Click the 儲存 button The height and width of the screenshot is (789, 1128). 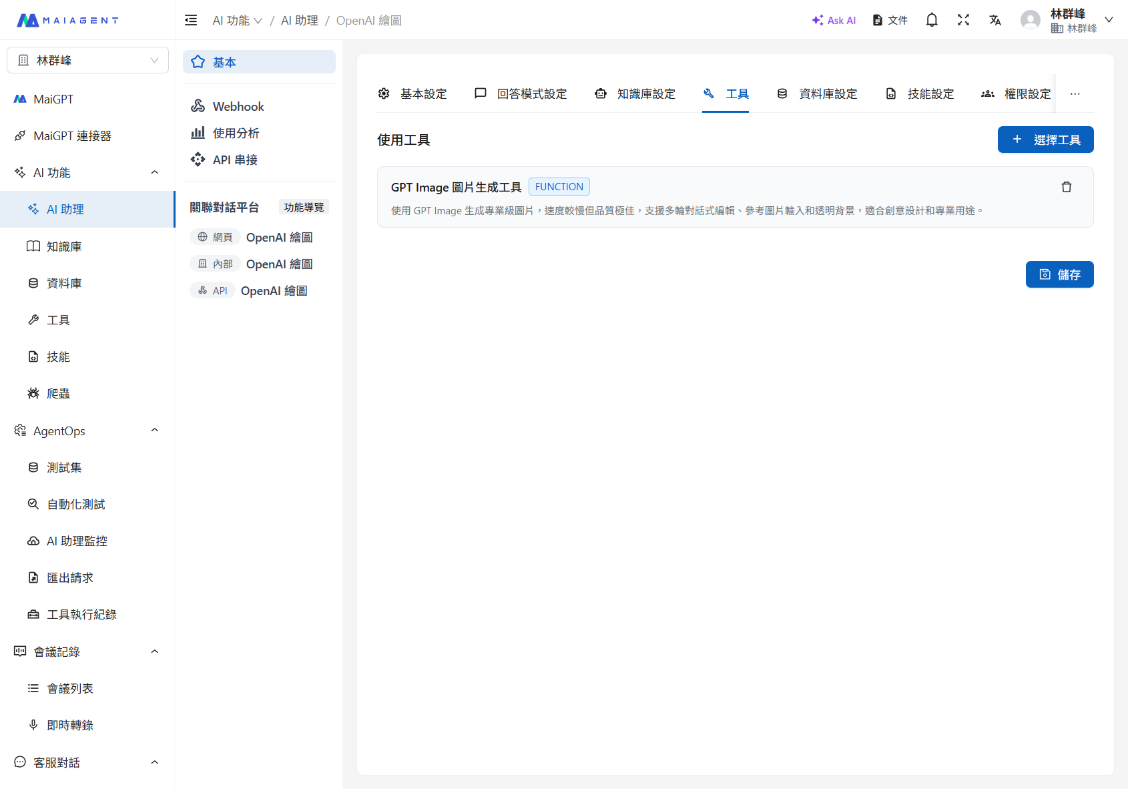(1059, 274)
